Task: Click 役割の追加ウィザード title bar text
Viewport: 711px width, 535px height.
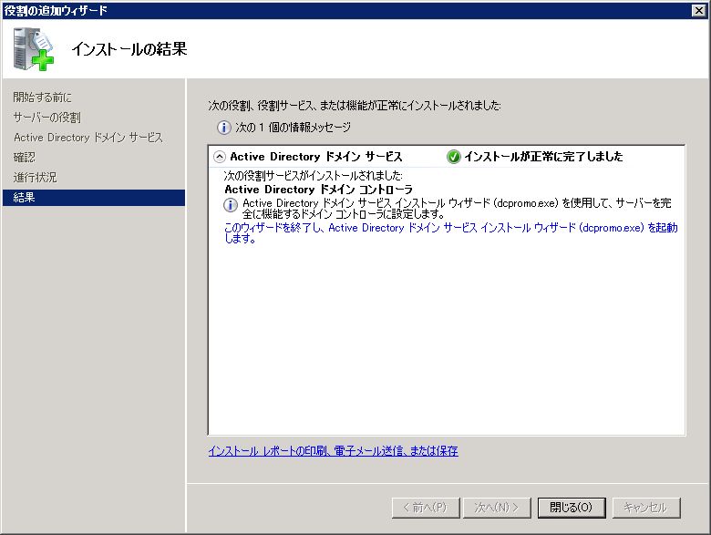Action: coord(56,10)
